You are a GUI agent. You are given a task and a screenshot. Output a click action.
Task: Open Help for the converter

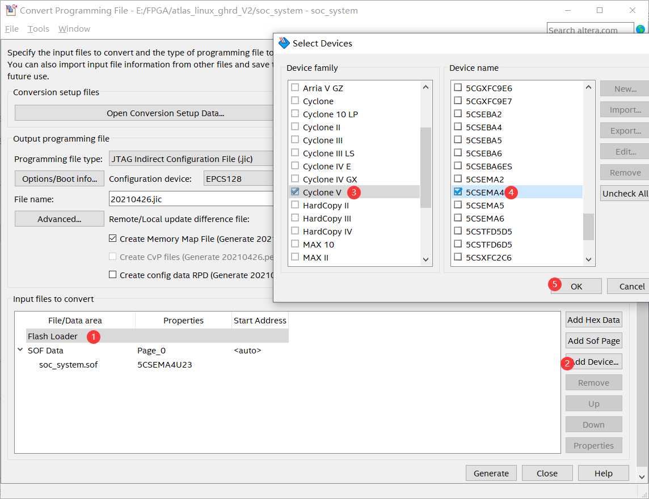click(x=604, y=474)
